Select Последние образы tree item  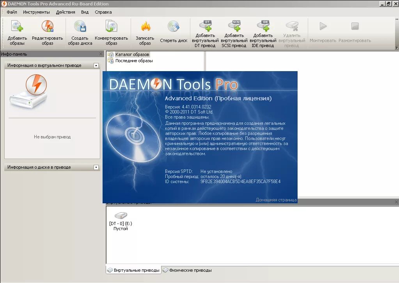coord(130,61)
